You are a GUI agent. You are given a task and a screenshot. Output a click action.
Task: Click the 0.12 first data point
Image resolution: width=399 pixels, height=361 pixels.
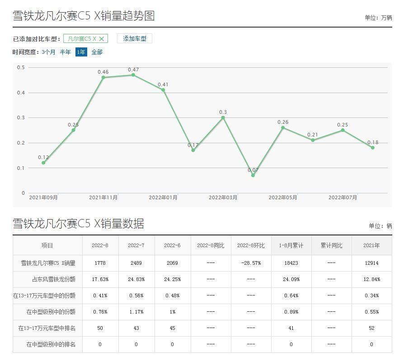click(43, 163)
